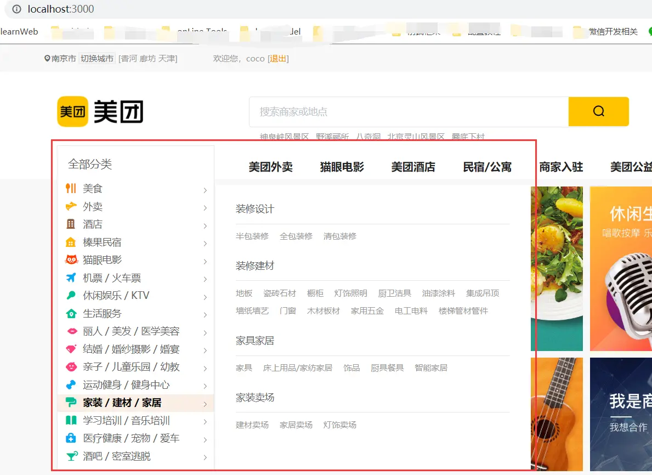Click the 香河 nearby city link
Screen dimensions: 652x475
pyautogui.click(x=129, y=59)
